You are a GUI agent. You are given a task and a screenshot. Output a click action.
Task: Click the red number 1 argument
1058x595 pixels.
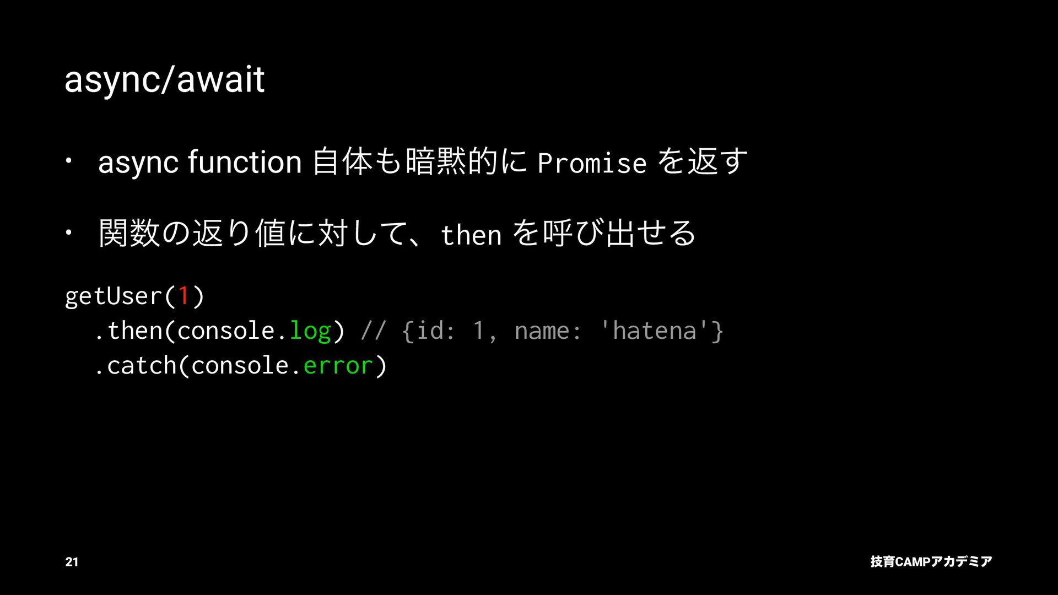tap(183, 296)
